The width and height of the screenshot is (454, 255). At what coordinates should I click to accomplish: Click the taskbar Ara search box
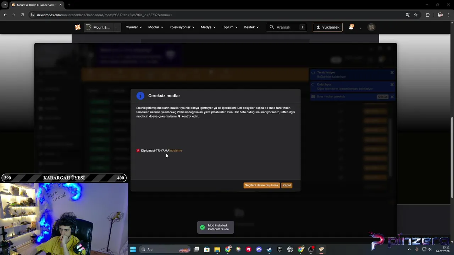coord(165,249)
